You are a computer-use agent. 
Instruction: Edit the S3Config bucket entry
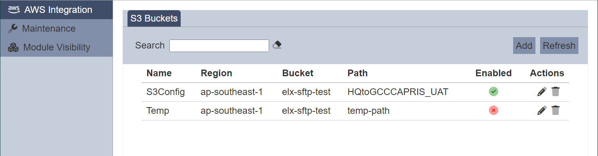point(542,92)
